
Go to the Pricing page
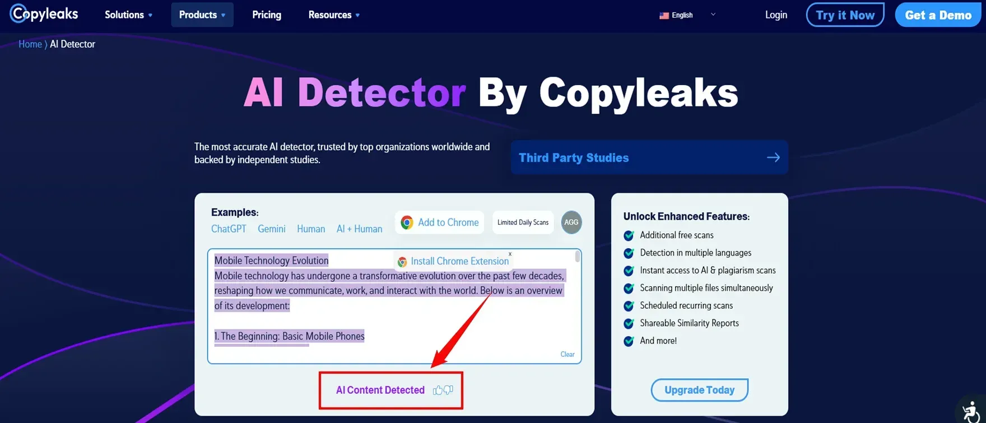click(x=267, y=15)
